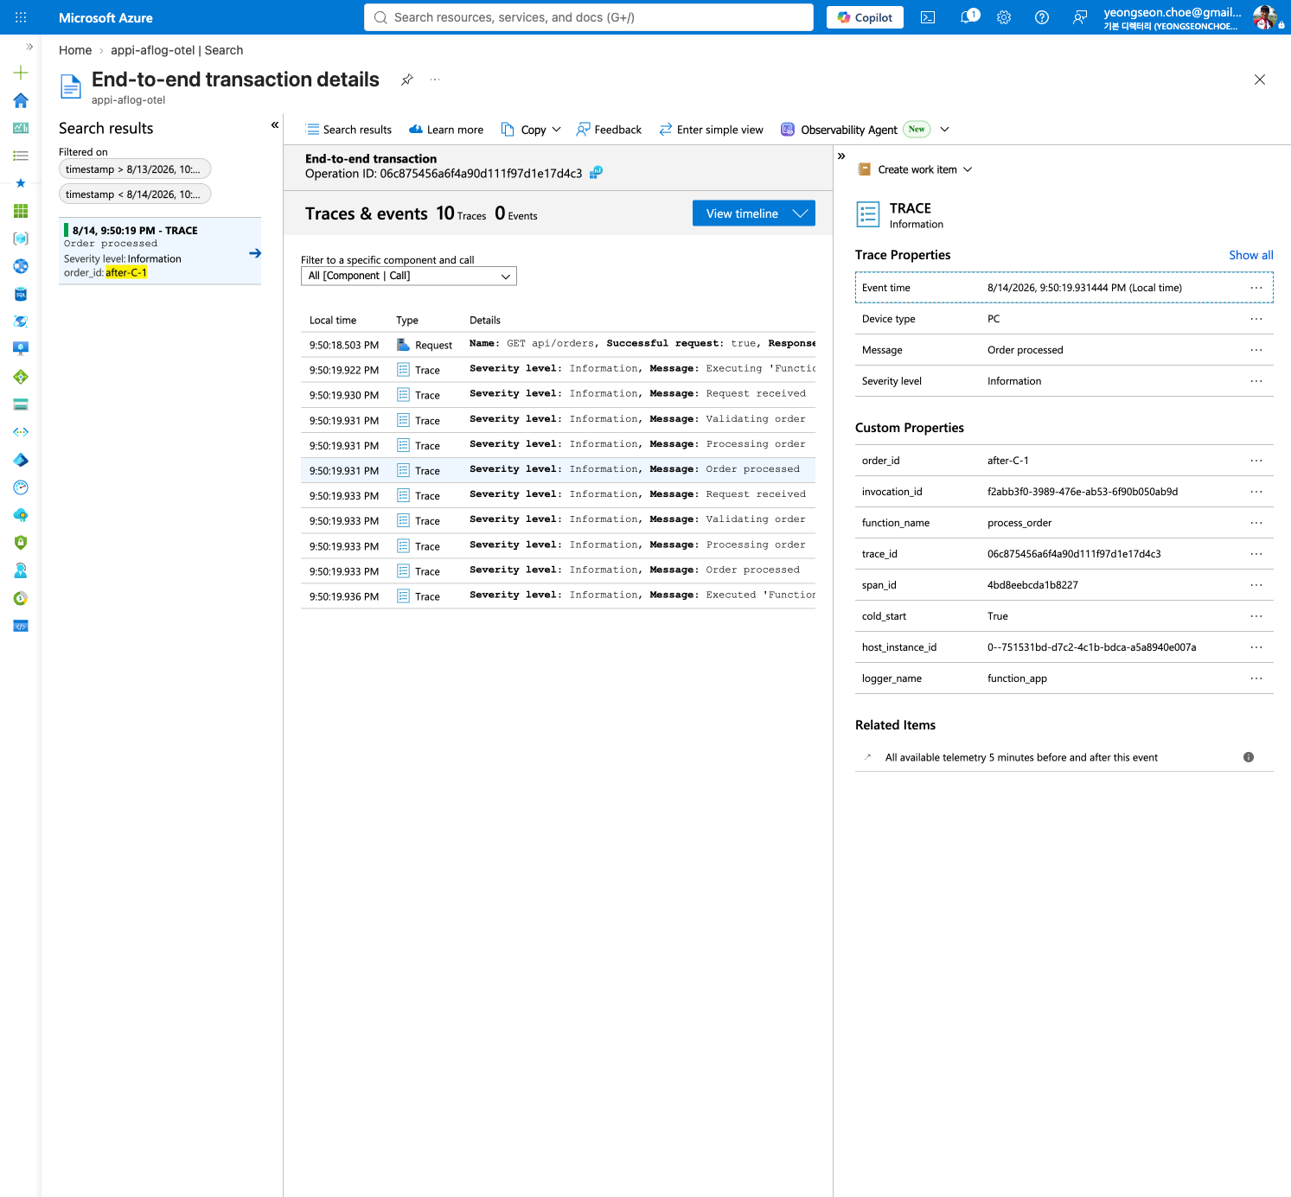Click the Home breadcrumb link

(75, 50)
